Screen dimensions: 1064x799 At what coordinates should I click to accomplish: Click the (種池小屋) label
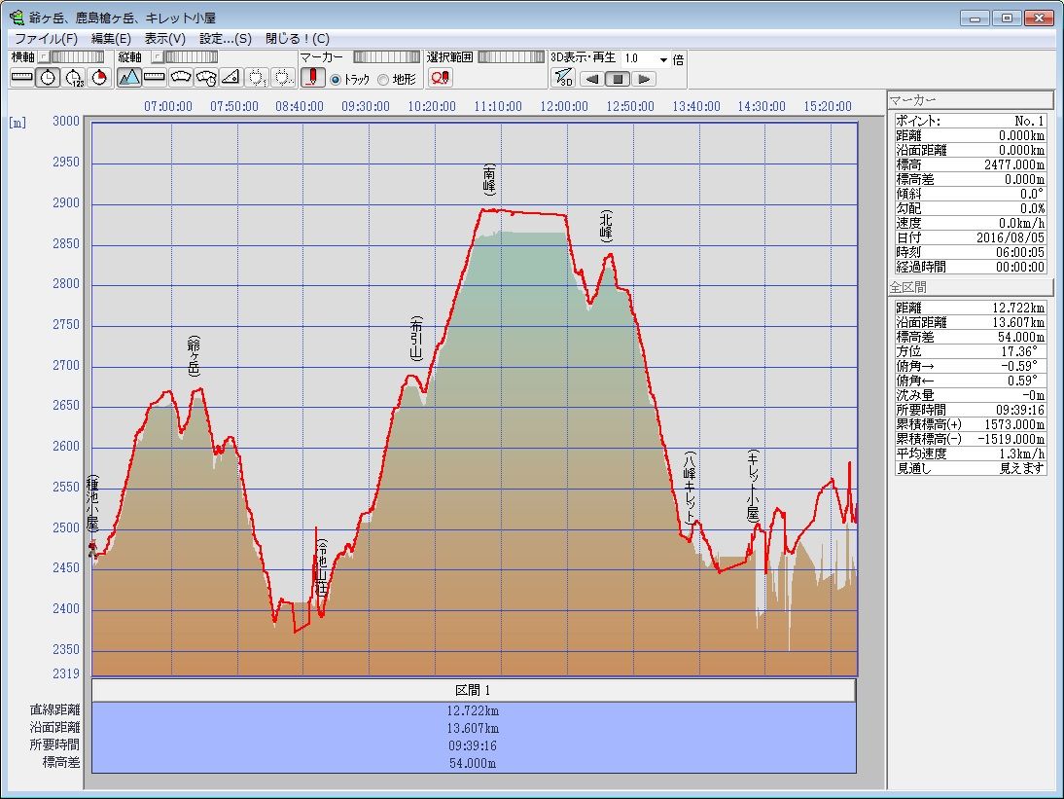(x=93, y=505)
